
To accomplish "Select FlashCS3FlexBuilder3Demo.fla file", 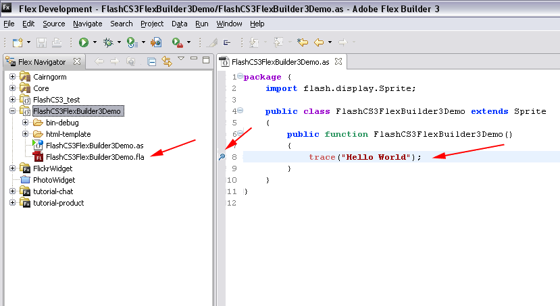I will (x=95, y=157).
